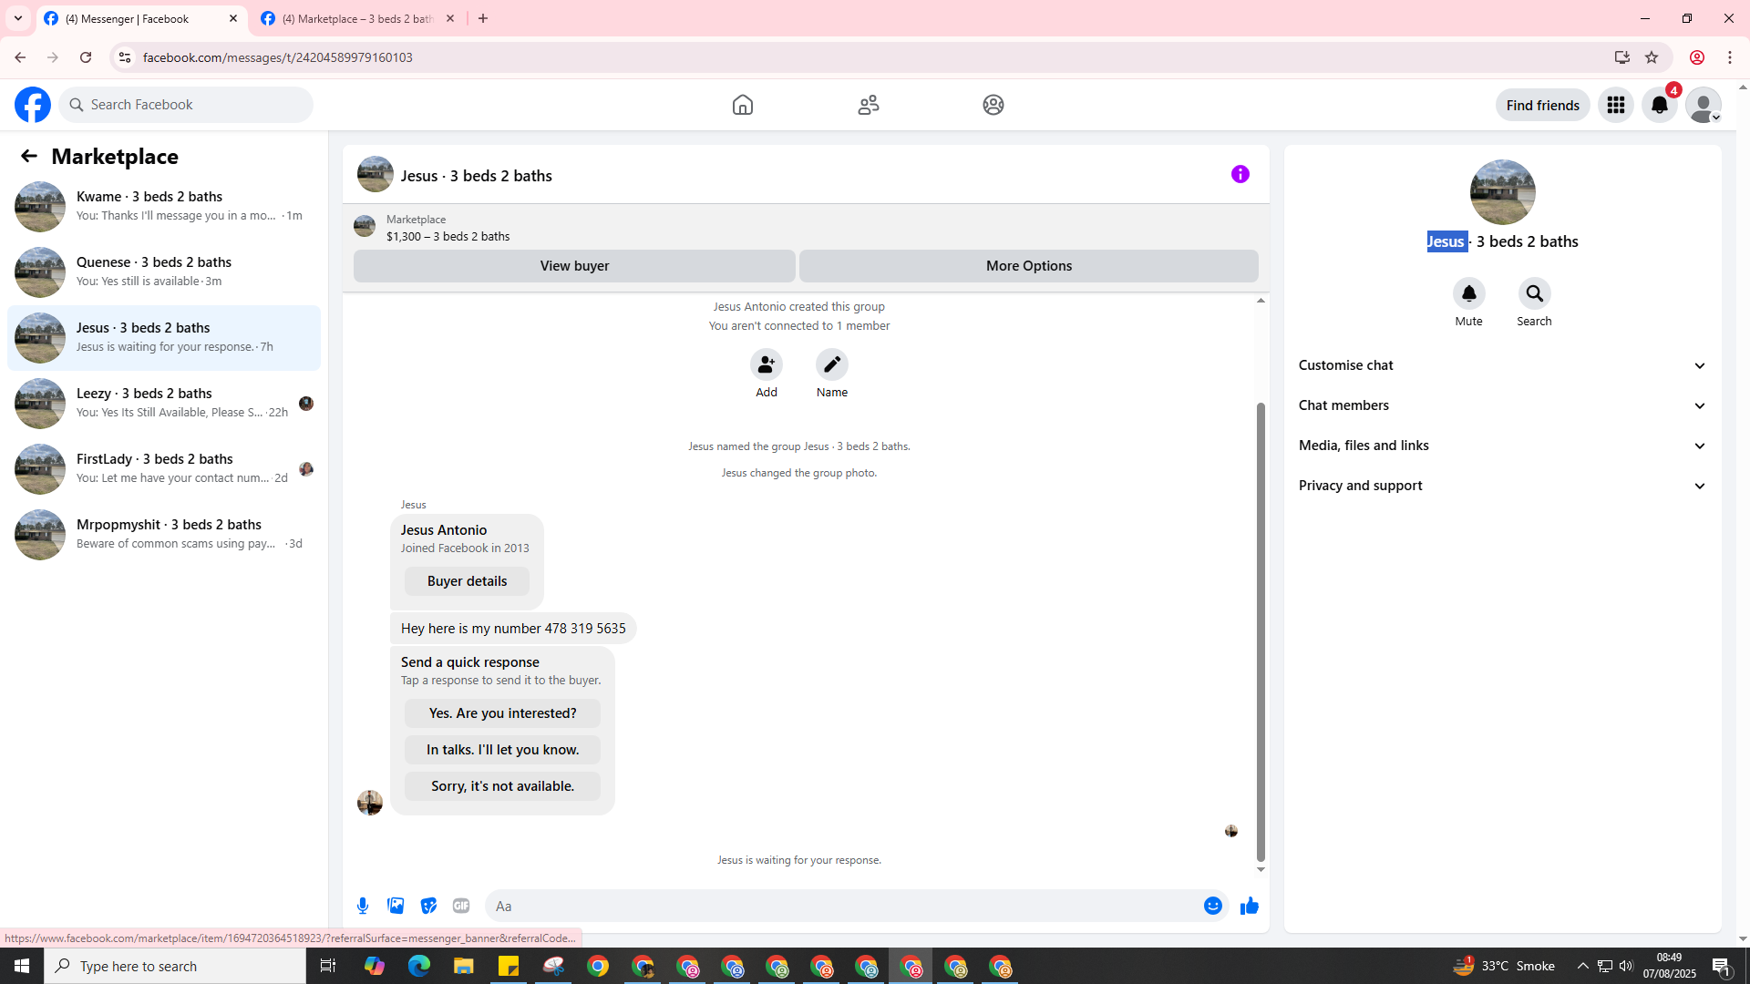Click the chat messages scrollbar
Viewport: 1750px width, 984px height.
(1261, 630)
